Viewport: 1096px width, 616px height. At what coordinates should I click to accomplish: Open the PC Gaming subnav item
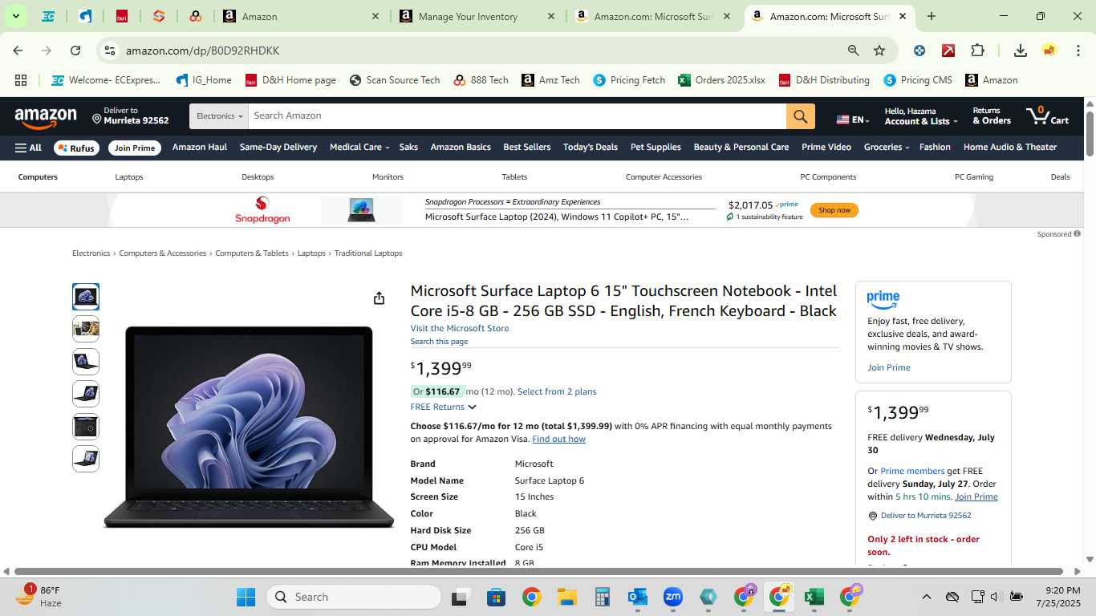click(x=974, y=177)
